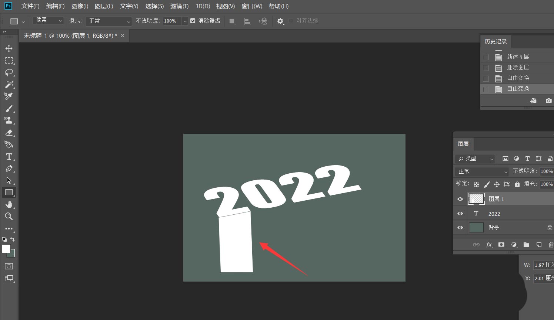The height and width of the screenshot is (320, 554).
Task: Click the foreground color swatch
Action: point(6,249)
